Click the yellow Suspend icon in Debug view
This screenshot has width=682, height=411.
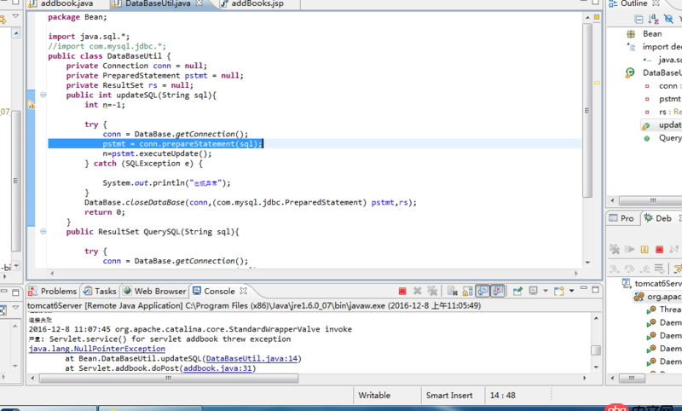pyautogui.click(x=645, y=250)
